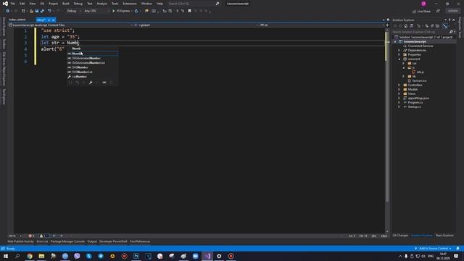
Task: Click the Open File toolbar icon
Action: click(x=31, y=11)
